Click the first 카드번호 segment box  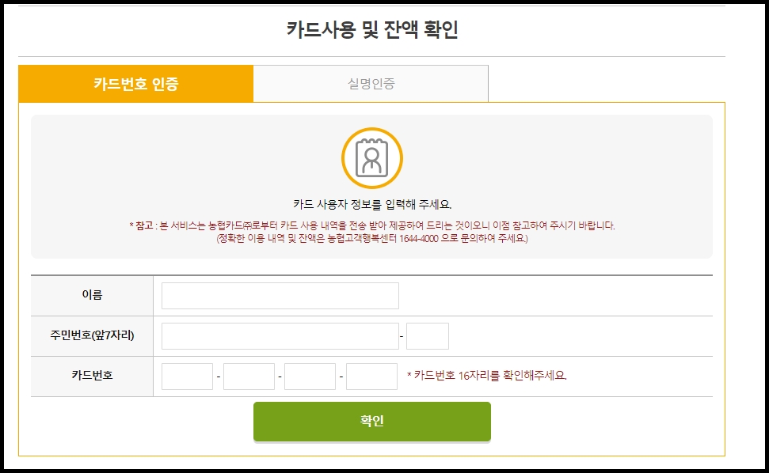coord(188,377)
